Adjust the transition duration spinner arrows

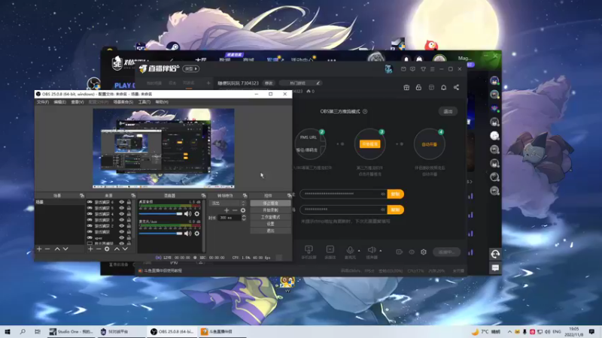[x=244, y=218]
